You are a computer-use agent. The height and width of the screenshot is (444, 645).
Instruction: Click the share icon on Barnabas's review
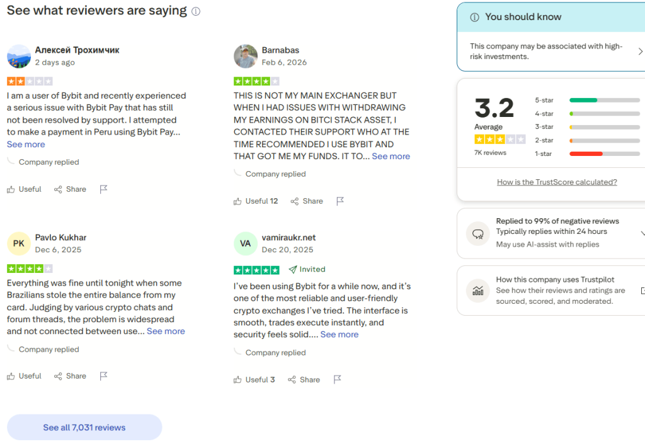point(295,201)
